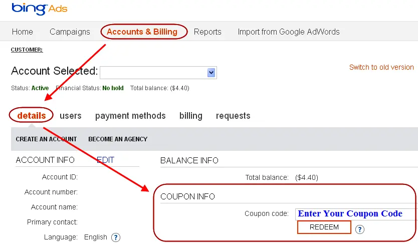Click the Active status text

click(x=40, y=88)
